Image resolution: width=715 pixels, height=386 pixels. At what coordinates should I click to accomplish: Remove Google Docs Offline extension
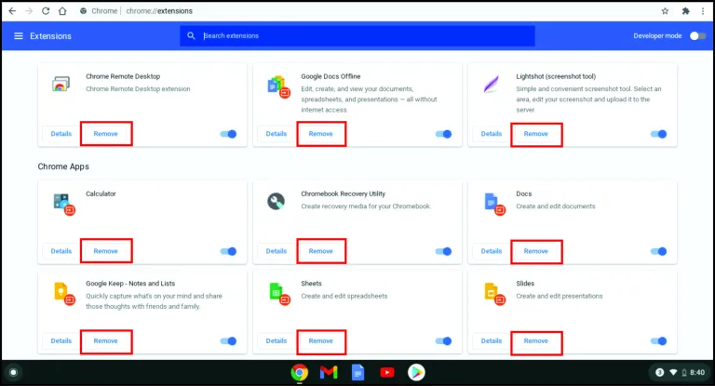tap(321, 134)
